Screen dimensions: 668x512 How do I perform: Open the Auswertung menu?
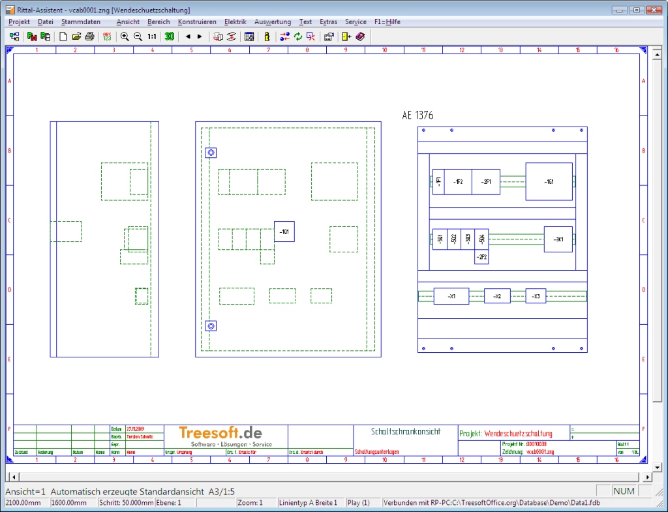(273, 22)
